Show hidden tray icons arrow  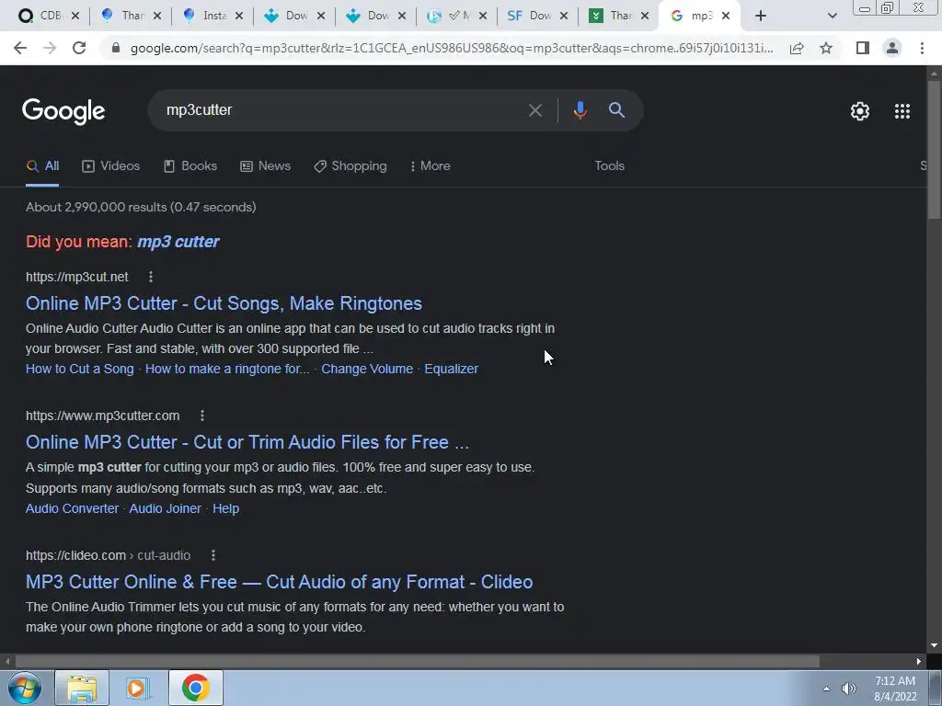tap(827, 689)
